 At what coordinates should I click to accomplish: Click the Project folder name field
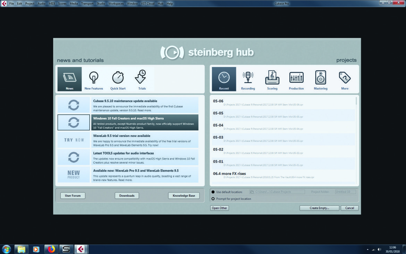coord(345,192)
